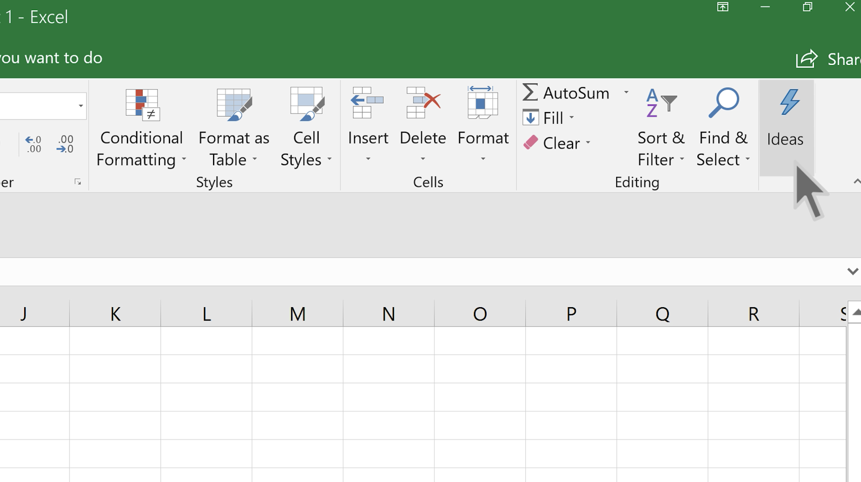861x482 pixels.
Task: Expand the AutoSum dropdown arrow
Action: coord(626,93)
